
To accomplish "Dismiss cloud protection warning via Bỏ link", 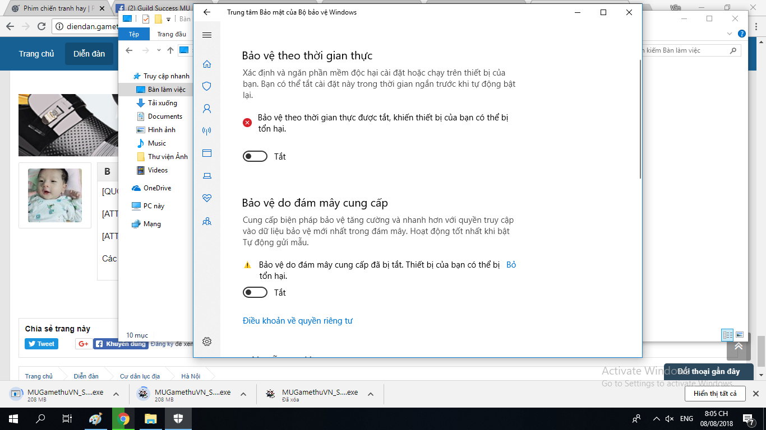I will tap(511, 264).
